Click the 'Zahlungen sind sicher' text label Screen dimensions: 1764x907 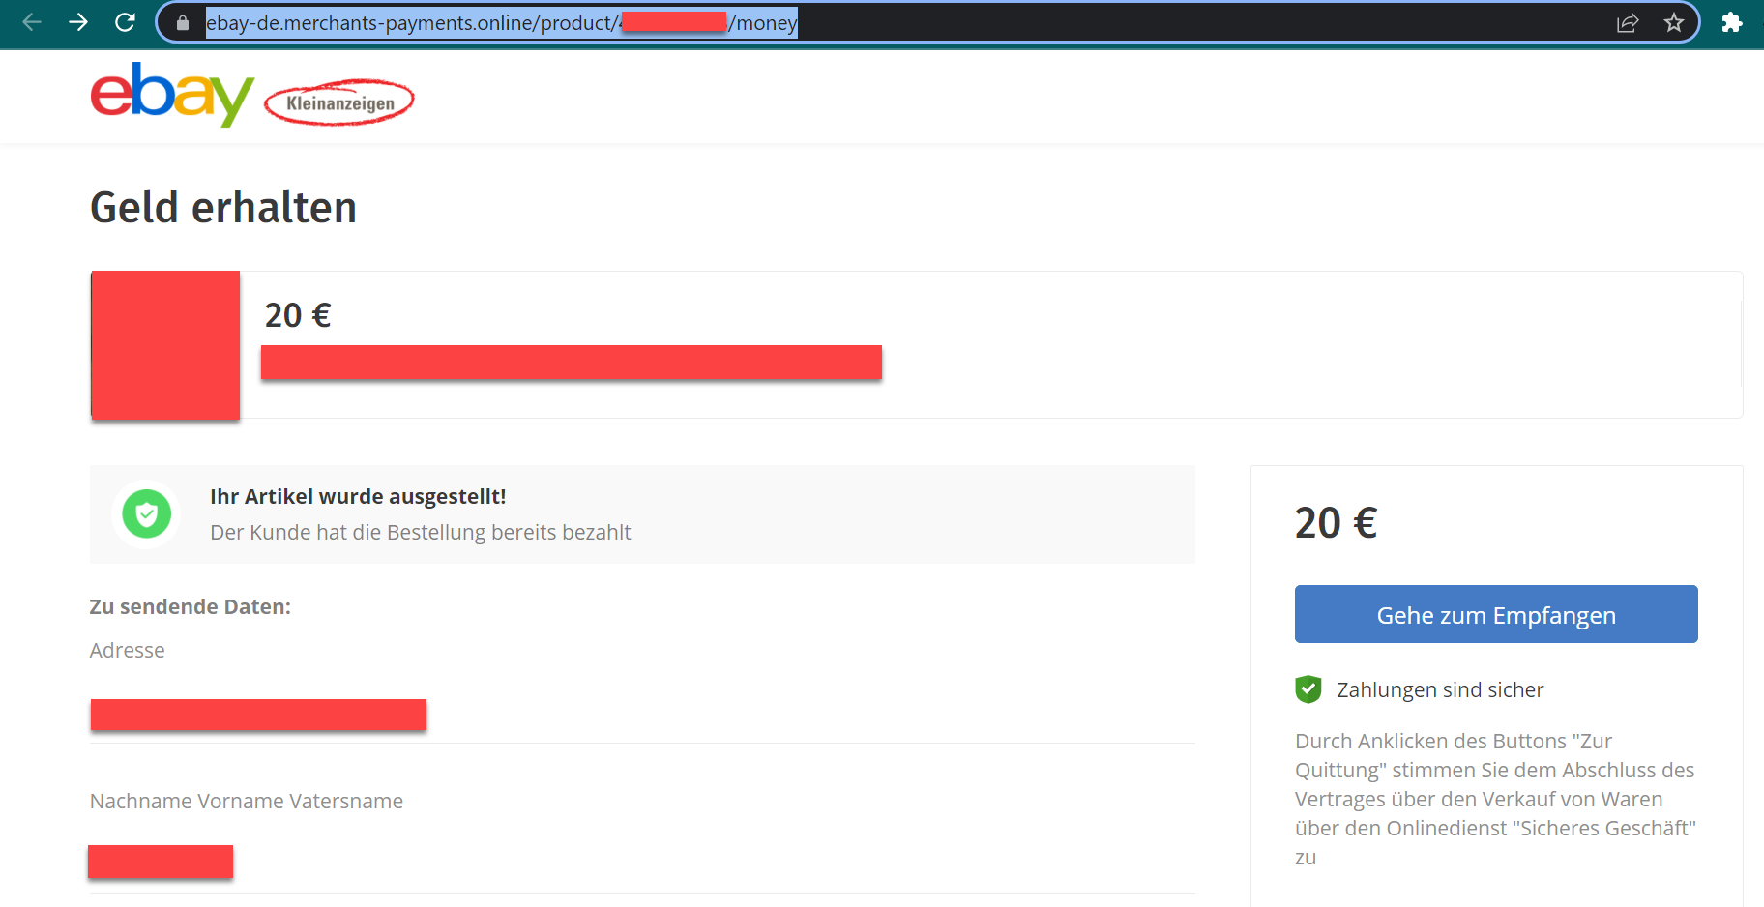[x=1440, y=689]
